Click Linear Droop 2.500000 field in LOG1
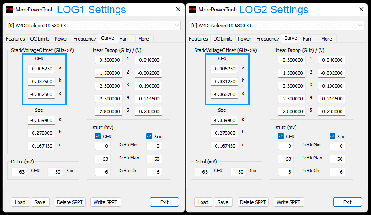371x215 pixels. coord(109,99)
